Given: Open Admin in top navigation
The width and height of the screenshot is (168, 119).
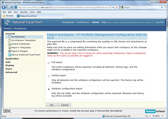Looking at the screenshot, I should (x=95, y=22).
